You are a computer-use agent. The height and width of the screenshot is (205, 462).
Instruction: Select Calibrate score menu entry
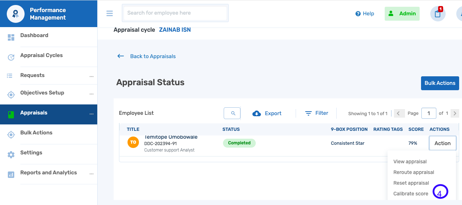pyautogui.click(x=411, y=194)
